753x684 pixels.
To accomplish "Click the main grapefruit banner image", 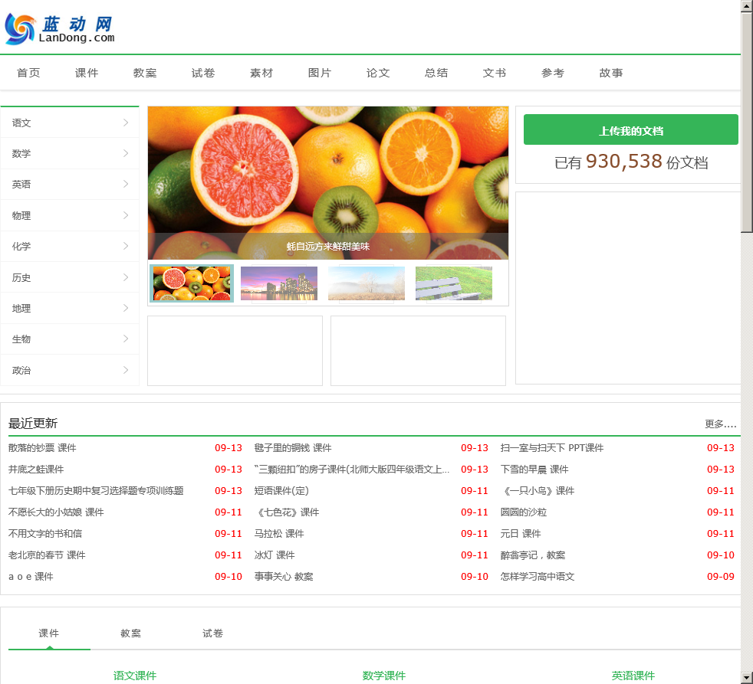I will [x=328, y=183].
